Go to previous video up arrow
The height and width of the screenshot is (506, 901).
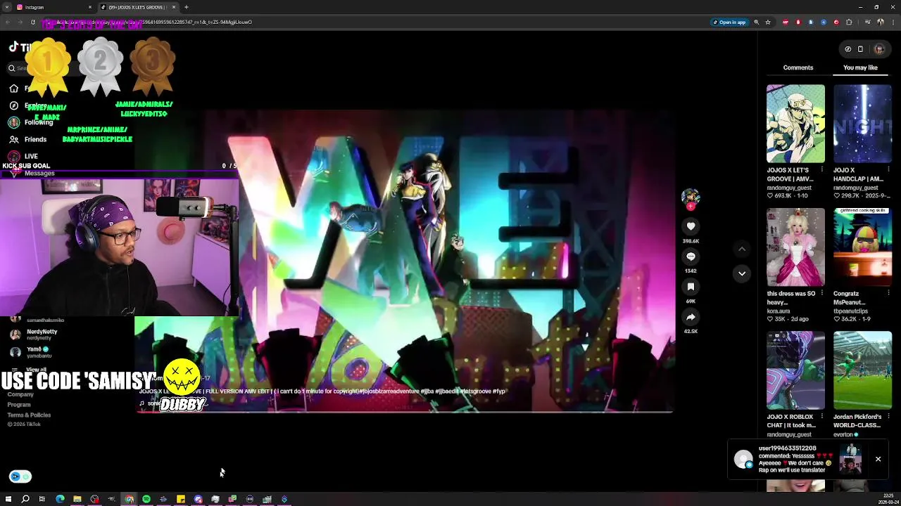(x=742, y=249)
